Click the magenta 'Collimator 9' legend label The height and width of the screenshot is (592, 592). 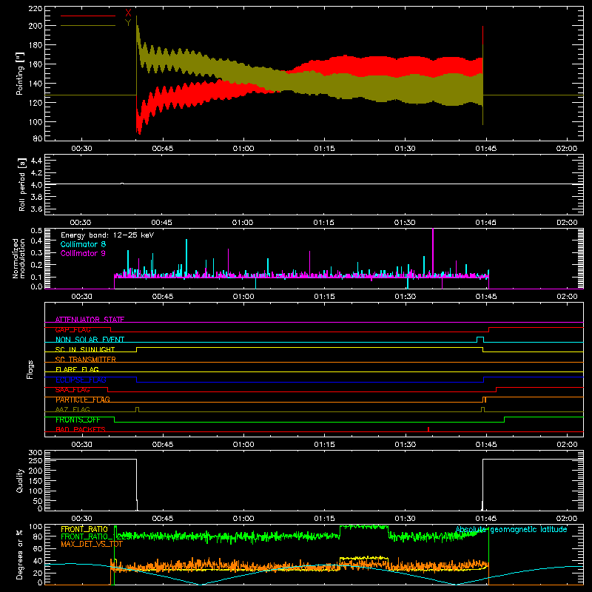point(83,253)
